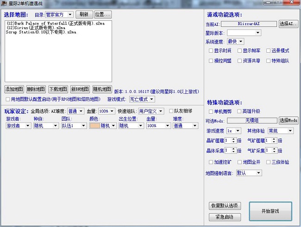Viewport: 301px width, 227px height.
Task: Click the 无模组 mods field
Action: [x=252, y=120]
